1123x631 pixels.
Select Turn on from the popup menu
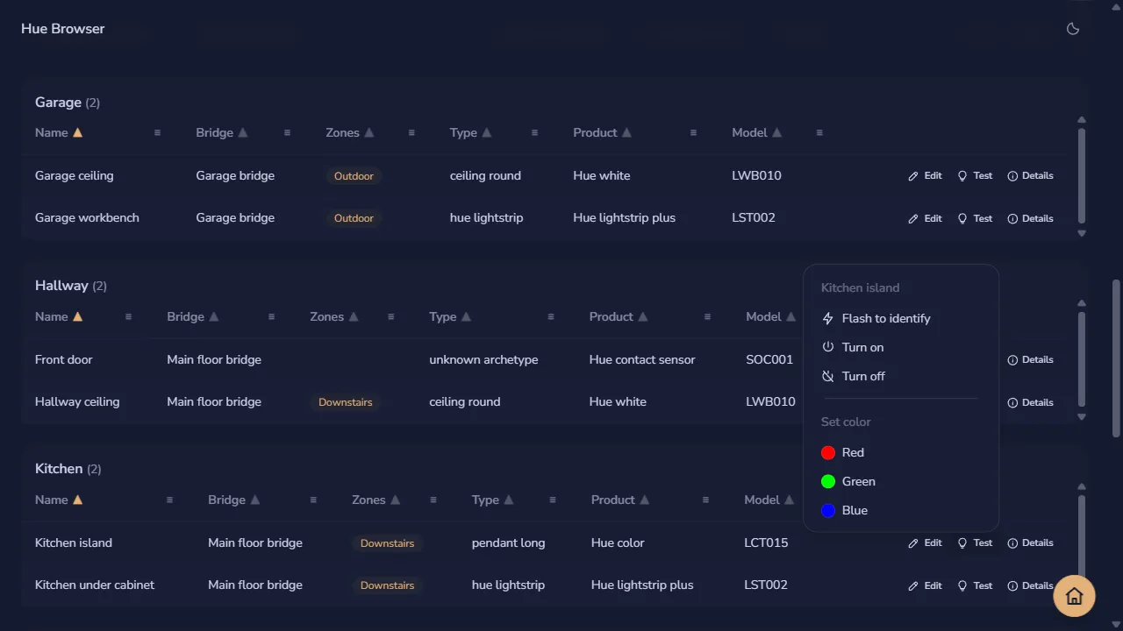[901, 348]
